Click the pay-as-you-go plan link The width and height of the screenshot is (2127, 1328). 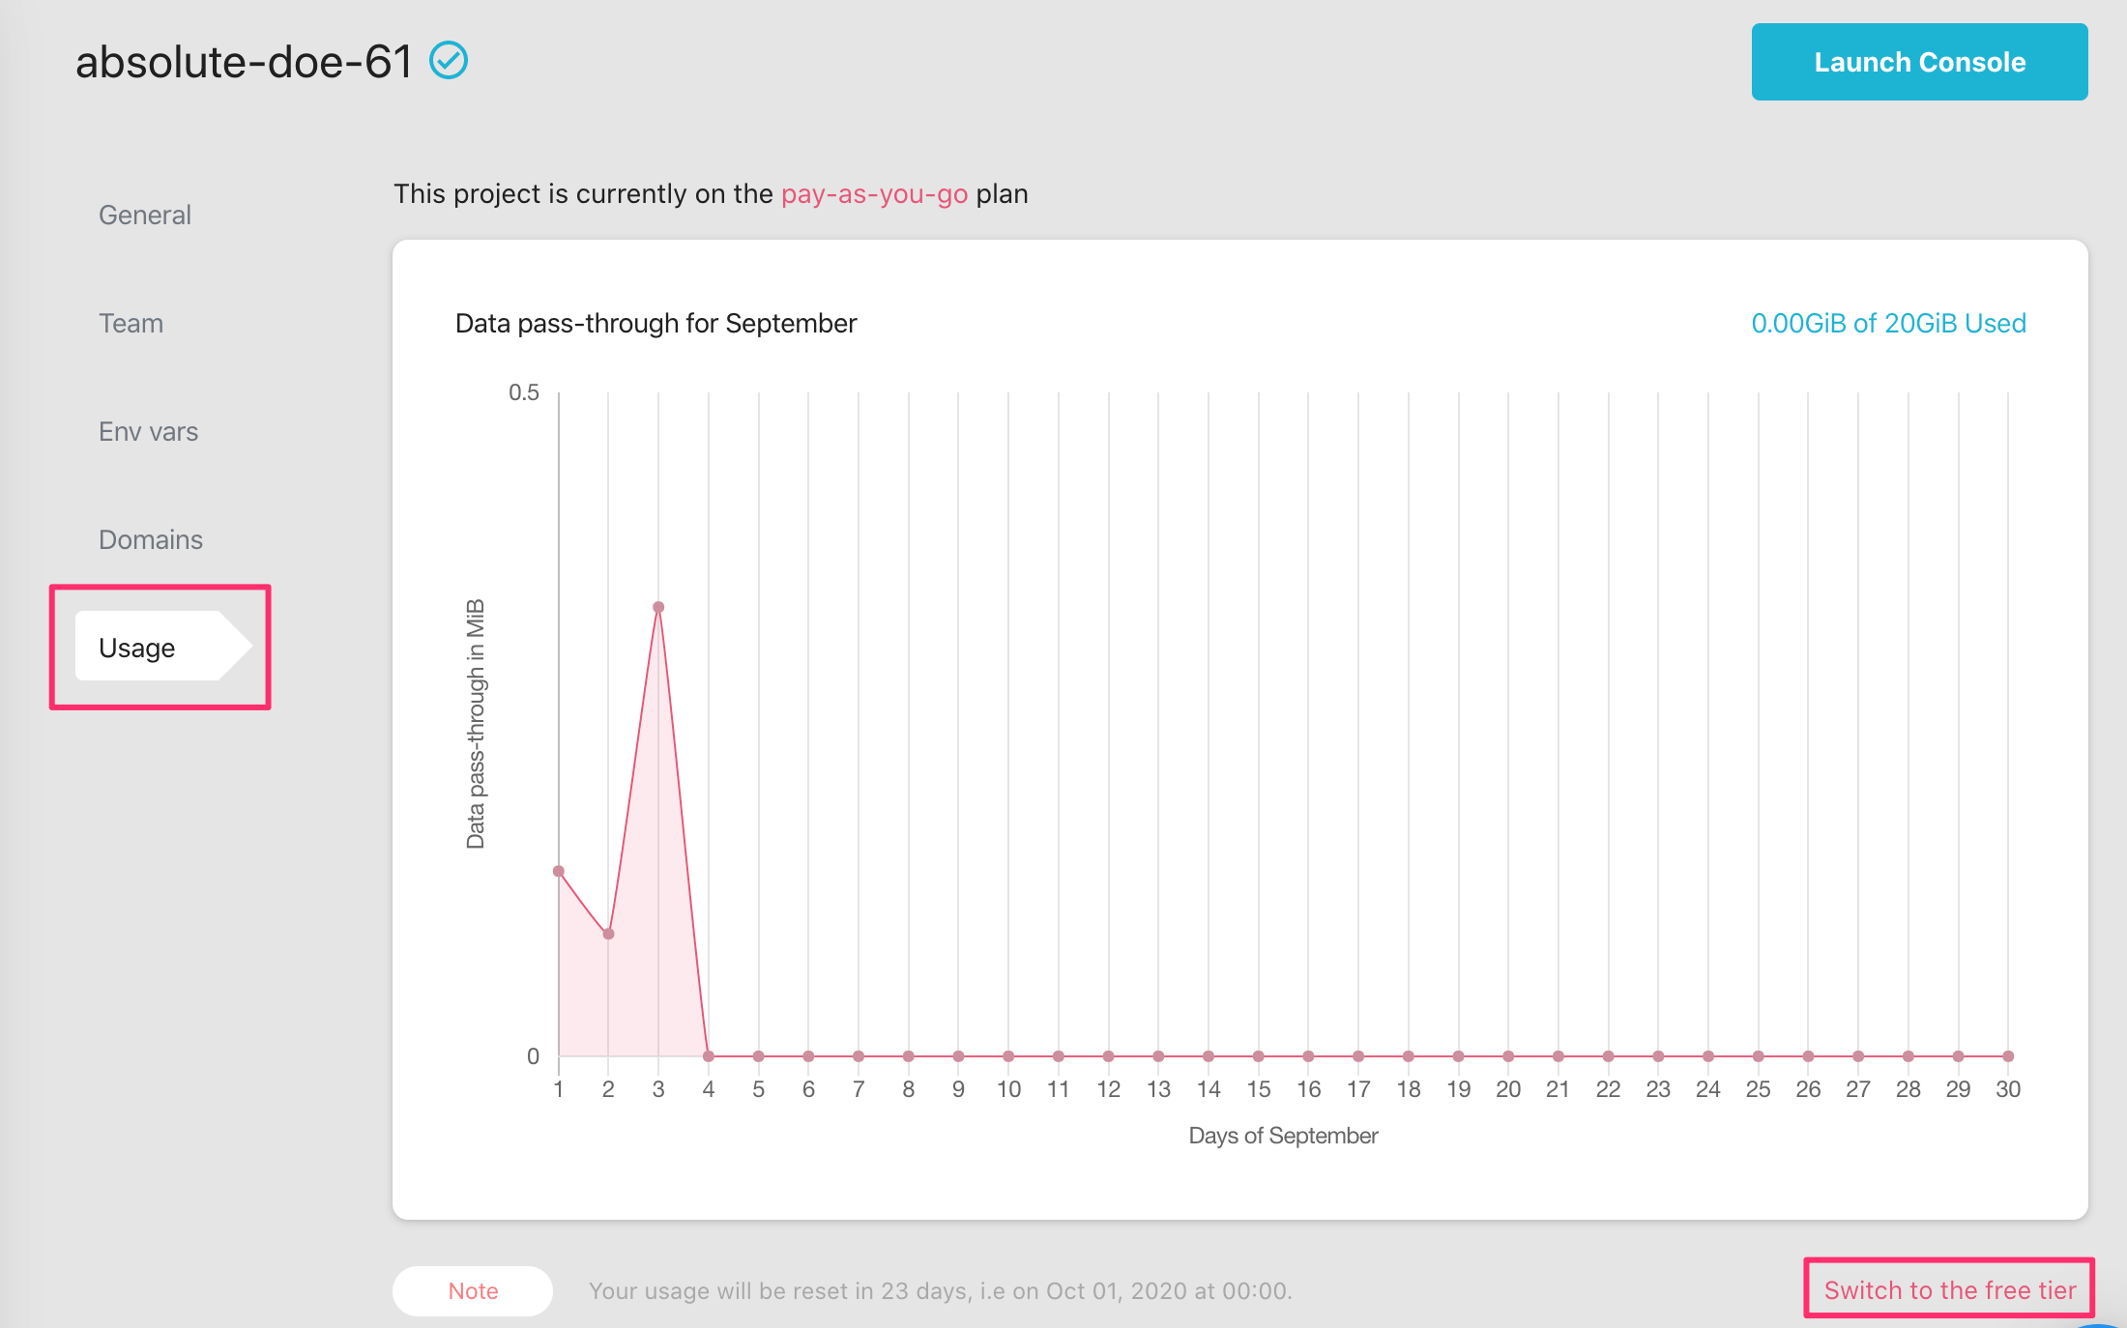[x=874, y=194]
